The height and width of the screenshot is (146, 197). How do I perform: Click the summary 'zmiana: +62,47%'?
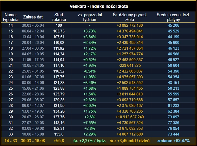tap(173, 141)
